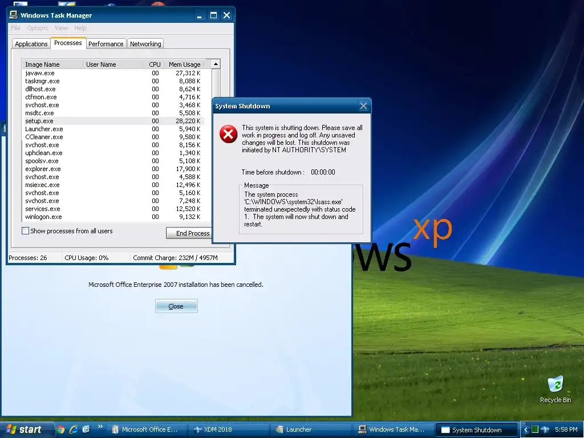
Task: Select the setup.exe process row
Action: (x=113, y=121)
